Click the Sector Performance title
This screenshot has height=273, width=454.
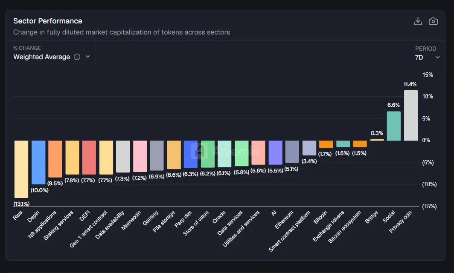pyautogui.click(x=48, y=21)
